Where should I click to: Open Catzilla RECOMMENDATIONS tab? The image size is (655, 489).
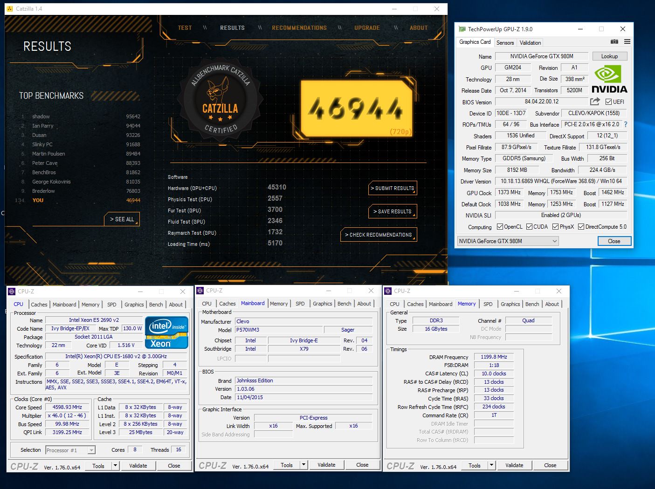[x=299, y=28]
